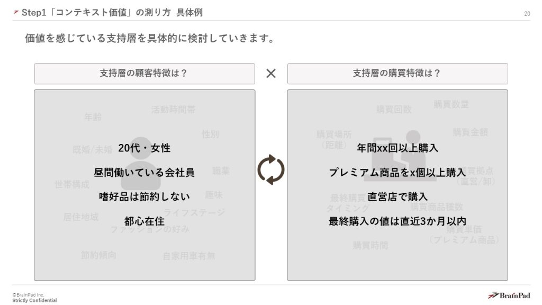
Task: Click the 直営店で購入 text
Action: (x=397, y=197)
